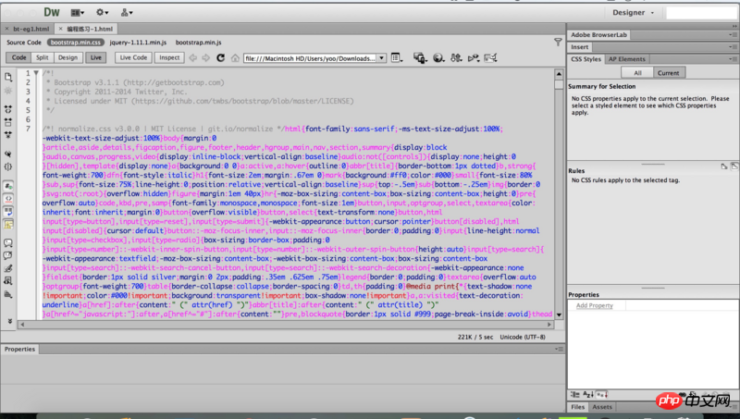Open the address field dropdown arrow
Screen dimensions: 740x419
[381, 58]
